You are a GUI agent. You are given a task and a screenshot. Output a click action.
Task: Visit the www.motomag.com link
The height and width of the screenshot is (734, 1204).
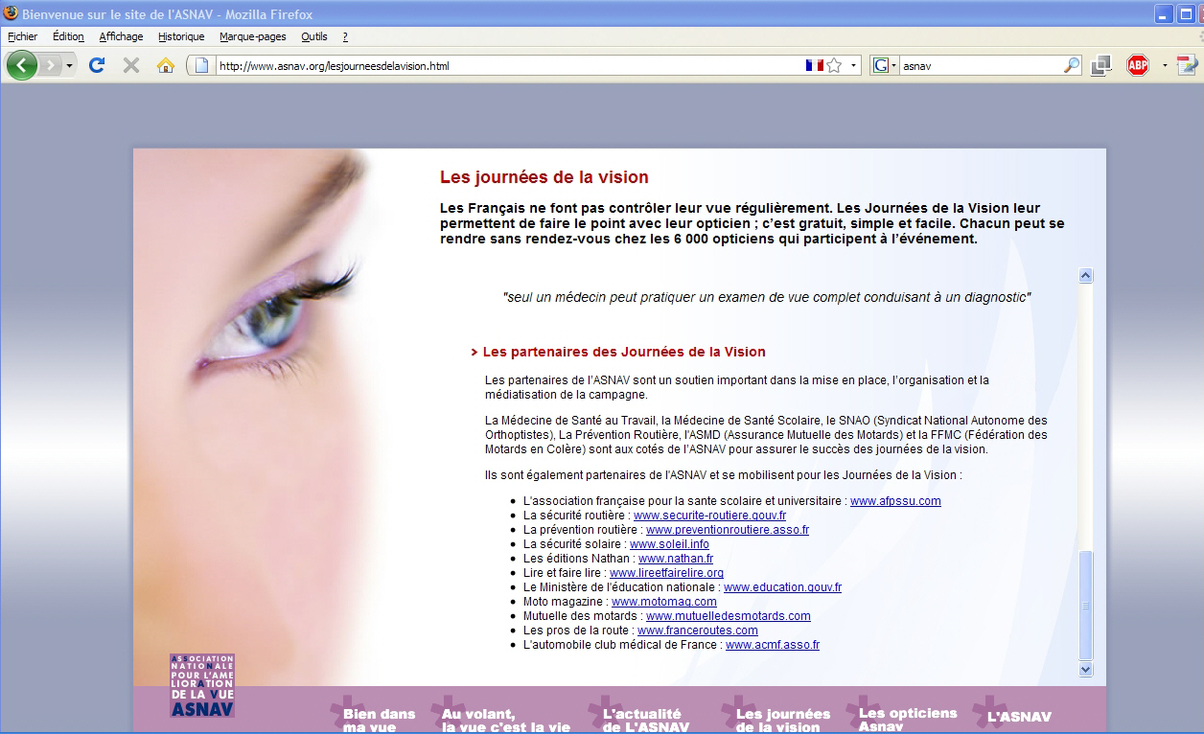(664, 602)
